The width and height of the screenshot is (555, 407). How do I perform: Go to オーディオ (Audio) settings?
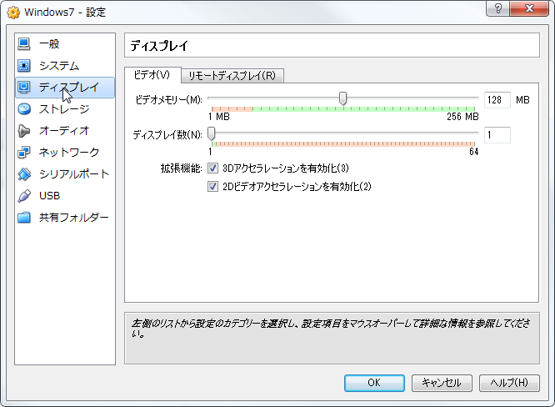point(63,130)
